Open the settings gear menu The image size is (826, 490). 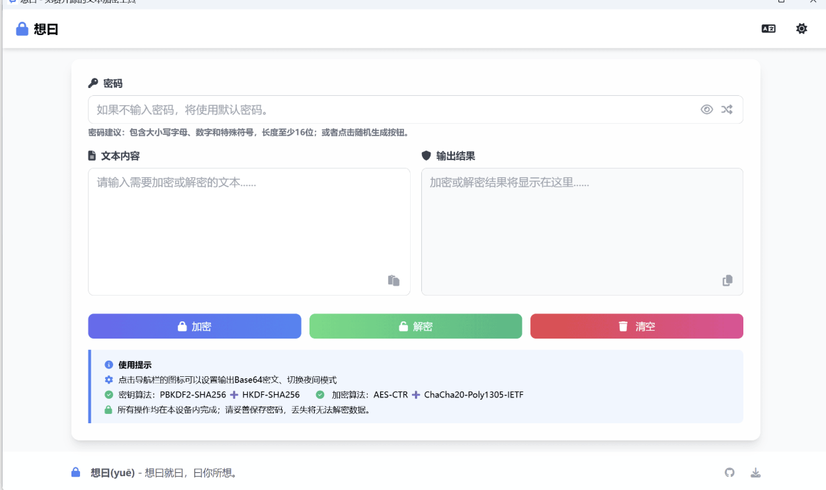(x=801, y=28)
